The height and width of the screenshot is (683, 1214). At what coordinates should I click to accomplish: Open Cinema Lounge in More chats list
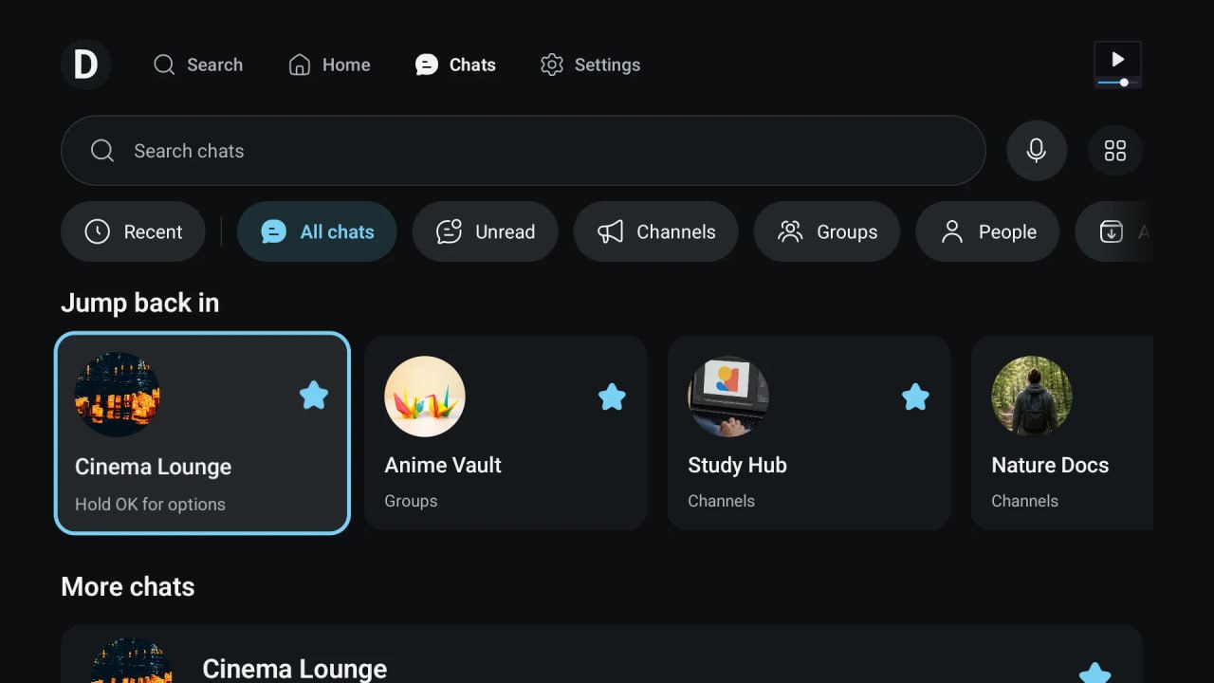[601, 655]
